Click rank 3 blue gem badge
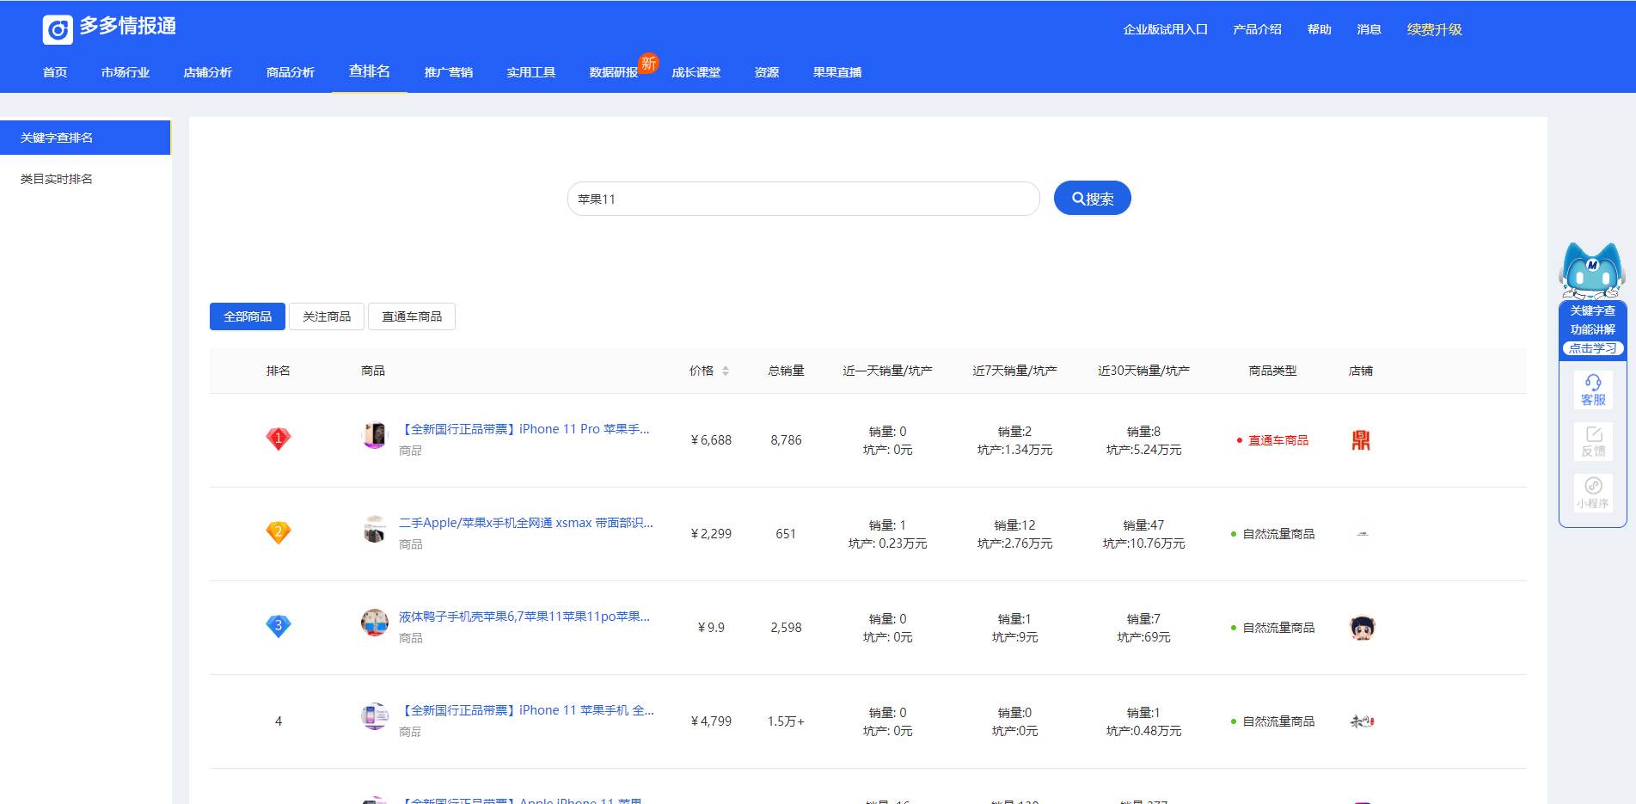 click(279, 627)
